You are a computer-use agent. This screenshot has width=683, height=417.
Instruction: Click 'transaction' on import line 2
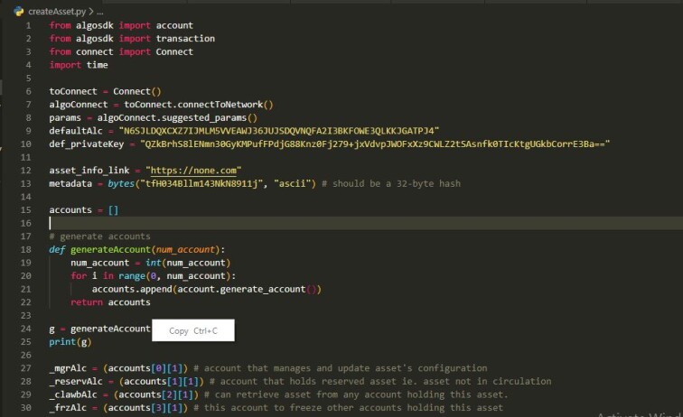click(x=185, y=38)
